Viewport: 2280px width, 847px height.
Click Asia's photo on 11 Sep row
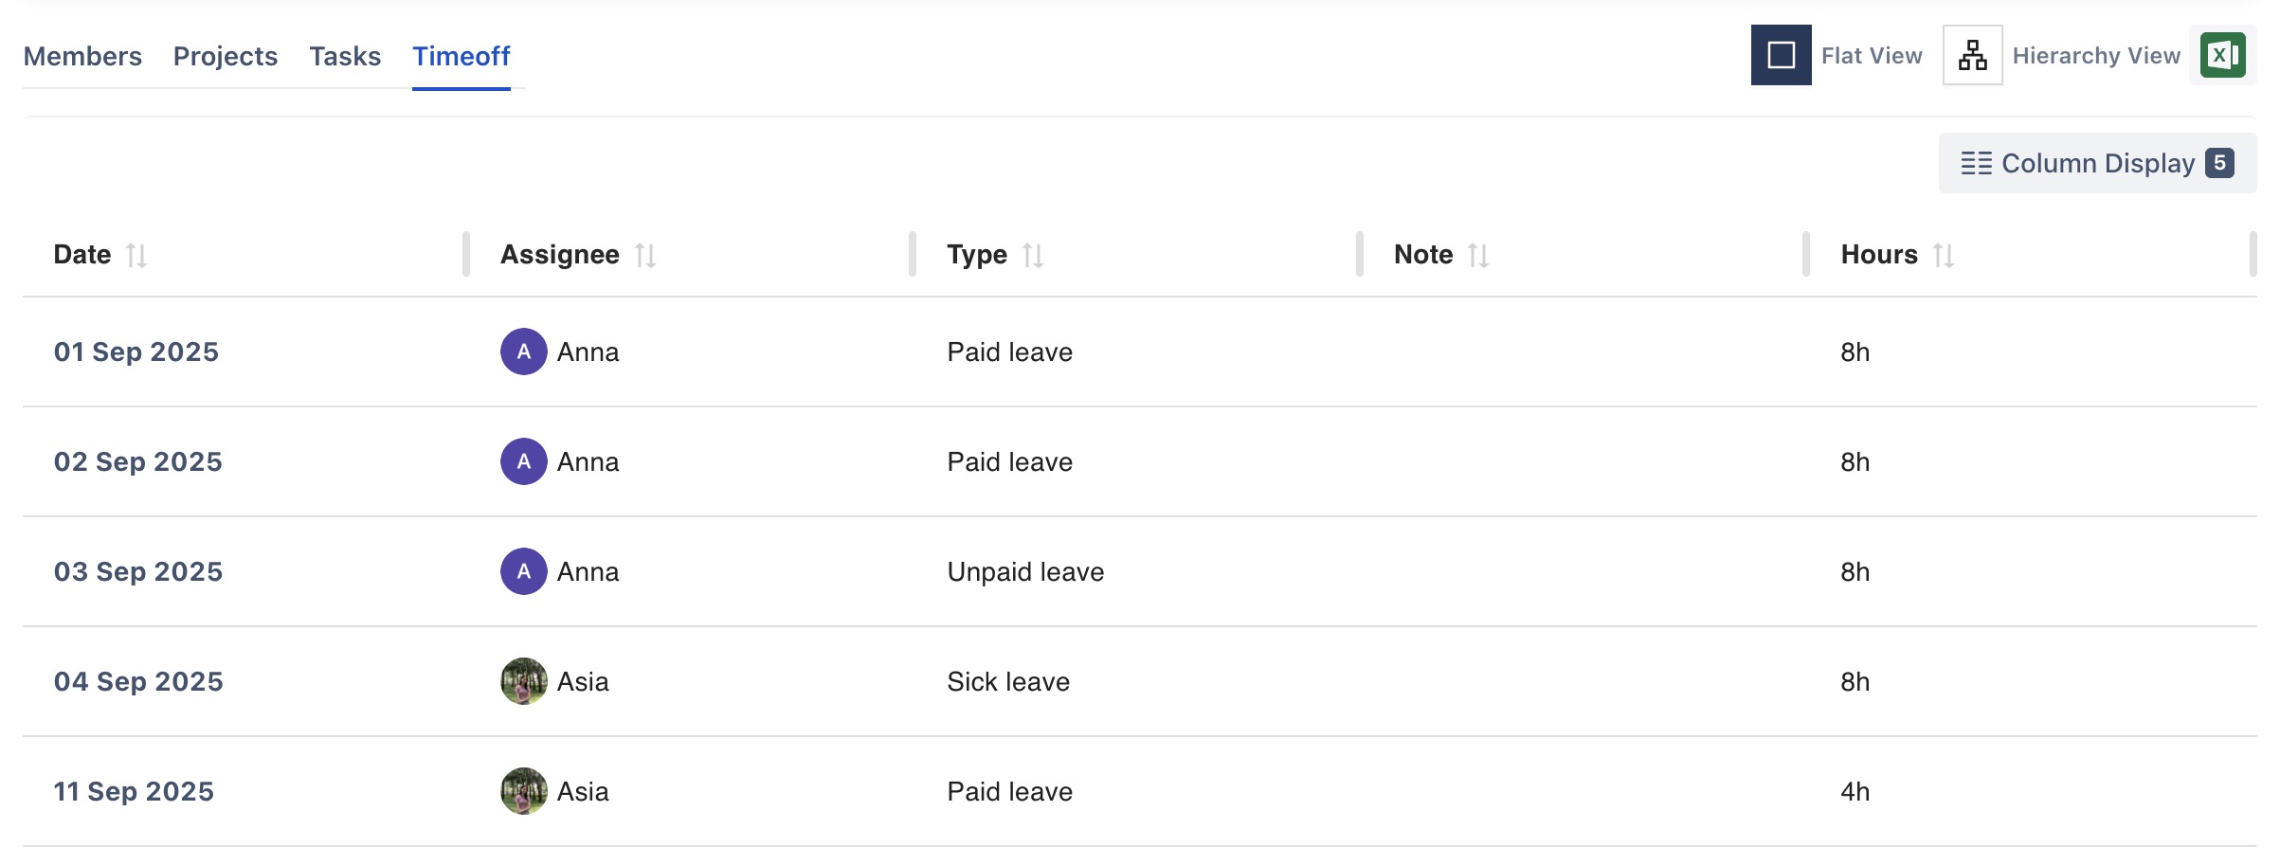click(524, 792)
